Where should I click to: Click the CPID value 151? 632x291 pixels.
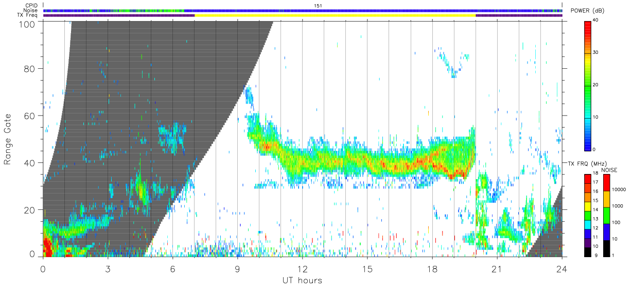[x=318, y=6]
